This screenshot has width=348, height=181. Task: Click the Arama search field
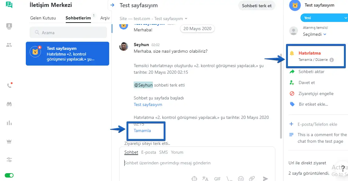(x=68, y=32)
